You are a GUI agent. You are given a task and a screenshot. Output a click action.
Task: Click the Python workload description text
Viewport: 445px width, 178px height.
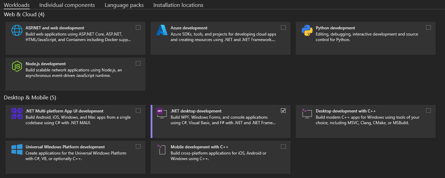click(x=367, y=37)
